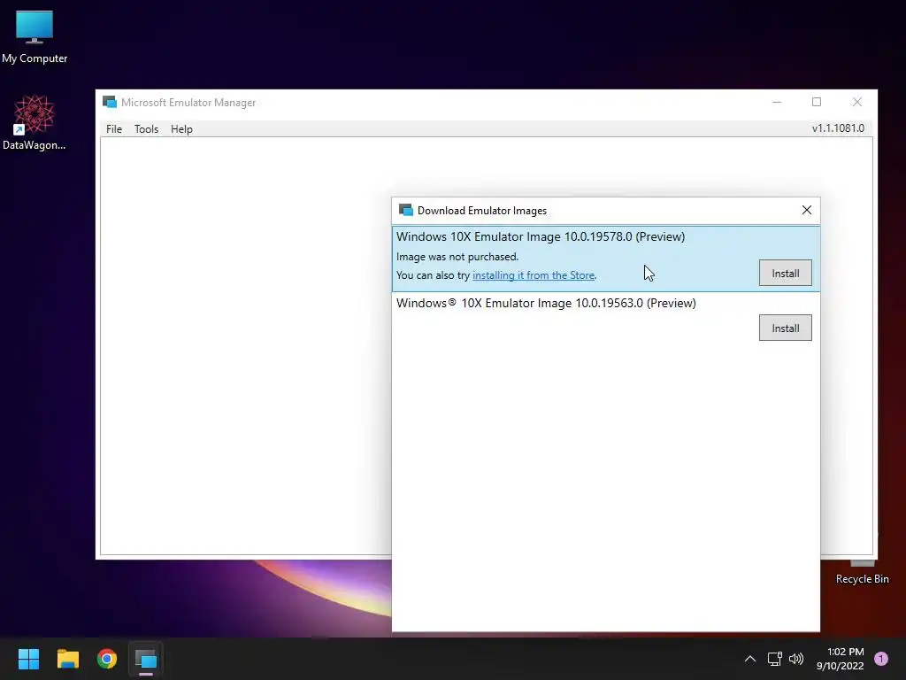Launch Google Chrome from the taskbar
Viewport: 906px width, 680px height.
tap(107, 659)
